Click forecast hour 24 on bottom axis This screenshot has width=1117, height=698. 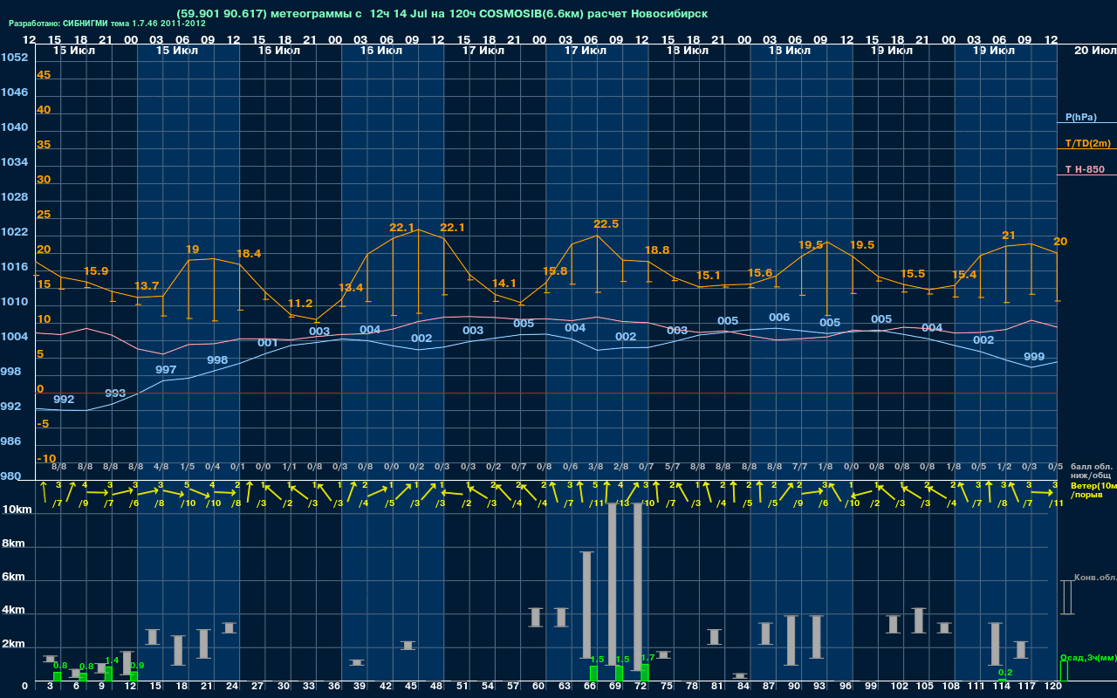(x=232, y=687)
